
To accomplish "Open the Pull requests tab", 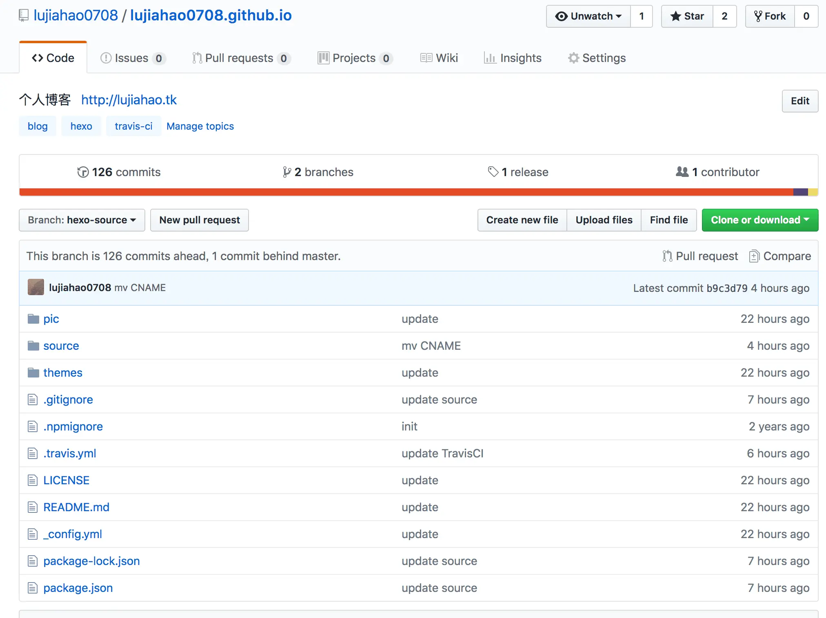I will (240, 58).
